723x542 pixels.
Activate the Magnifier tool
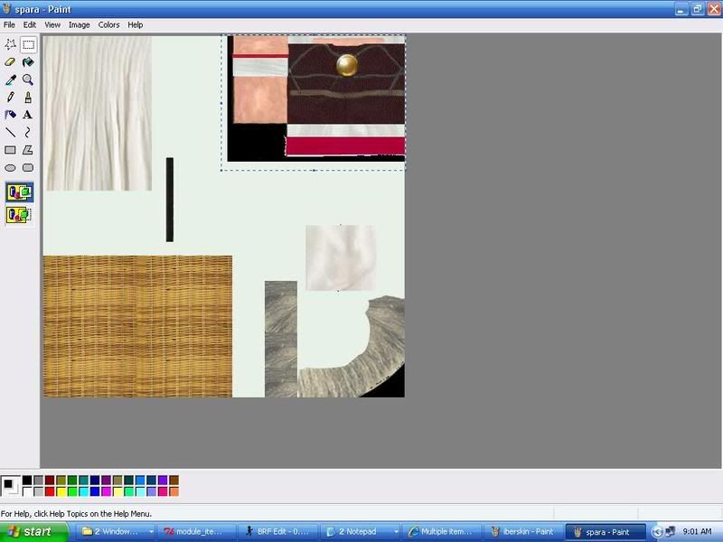click(x=28, y=79)
